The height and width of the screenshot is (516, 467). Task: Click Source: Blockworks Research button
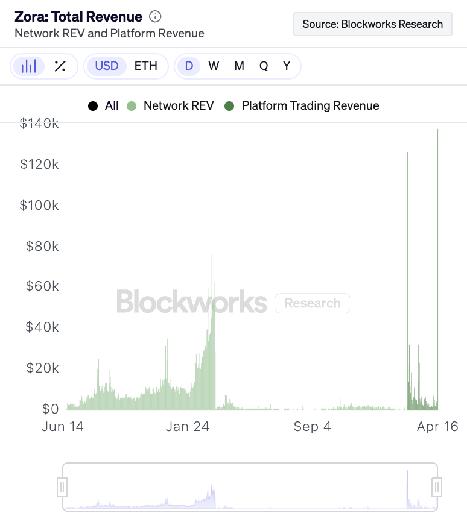[372, 24]
